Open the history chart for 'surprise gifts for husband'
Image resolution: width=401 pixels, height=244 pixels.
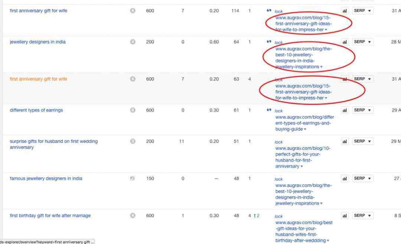345,142
